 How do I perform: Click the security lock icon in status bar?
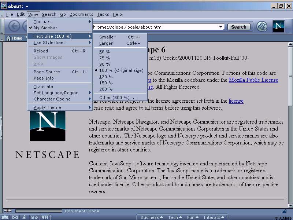click(284, 211)
